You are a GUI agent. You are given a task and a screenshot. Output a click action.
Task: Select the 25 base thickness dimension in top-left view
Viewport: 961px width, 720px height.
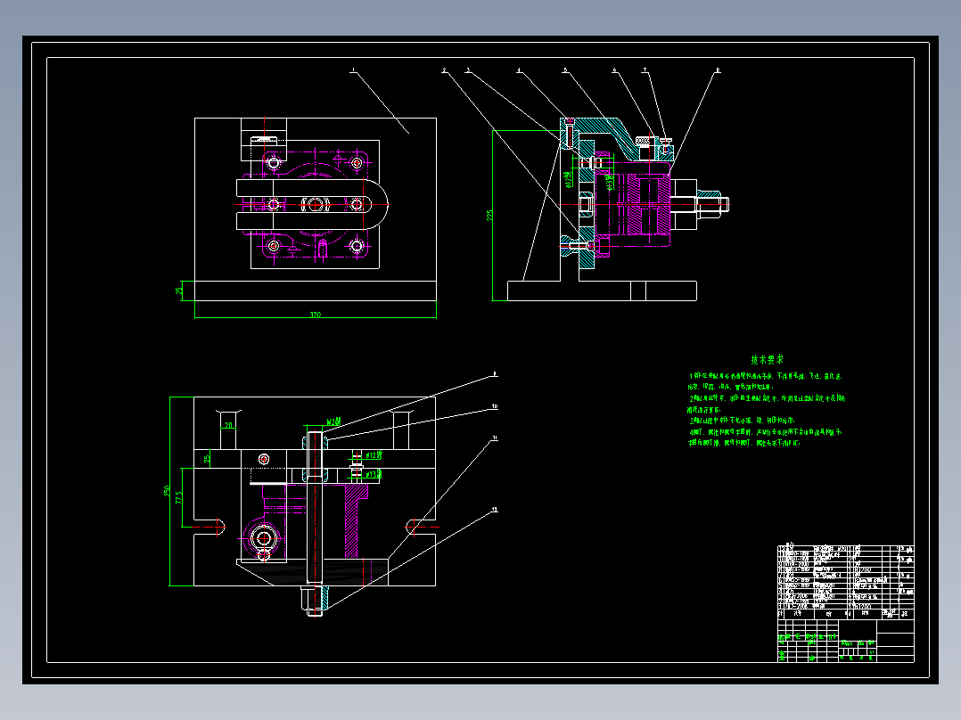(x=179, y=290)
